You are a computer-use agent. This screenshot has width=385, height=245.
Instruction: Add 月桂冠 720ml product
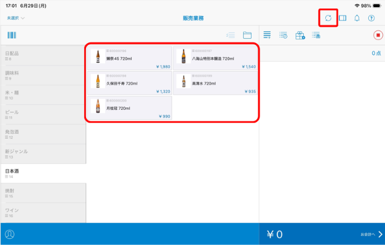130,108
